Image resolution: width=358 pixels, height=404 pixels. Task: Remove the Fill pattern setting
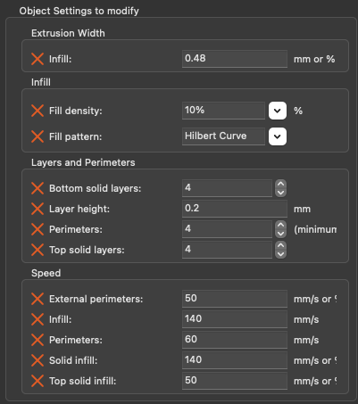point(37,136)
